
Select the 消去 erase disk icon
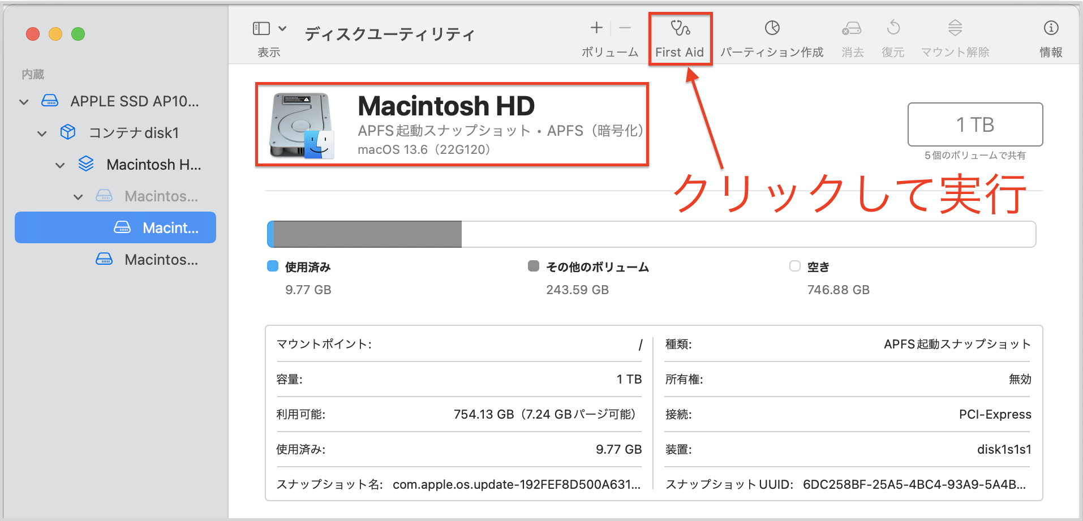(852, 28)
